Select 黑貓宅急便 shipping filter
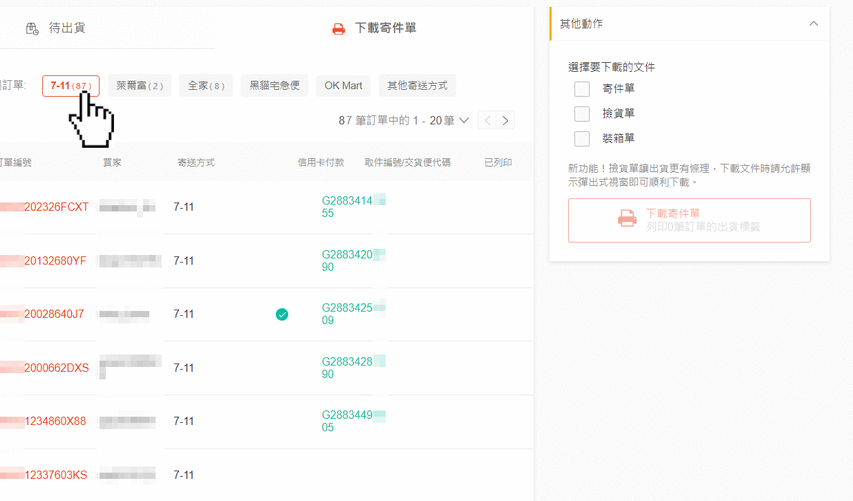This screenshot has height=501, width=853. 274,86
